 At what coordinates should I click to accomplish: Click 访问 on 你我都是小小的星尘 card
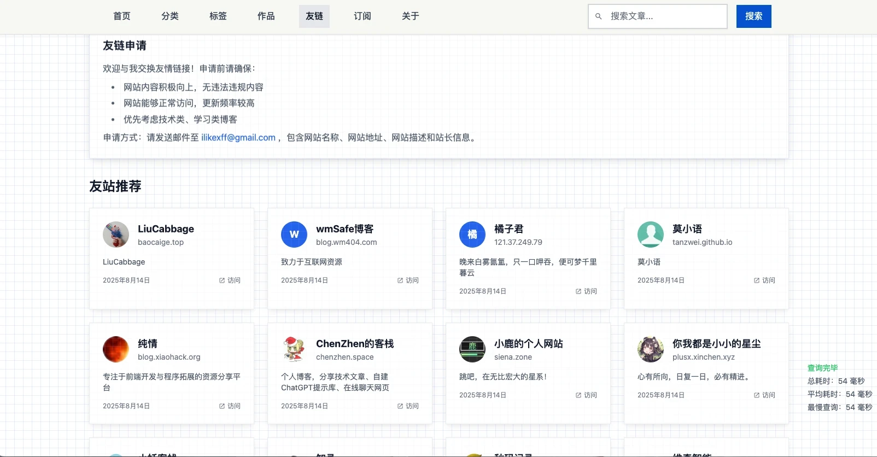tap(764, 395)
